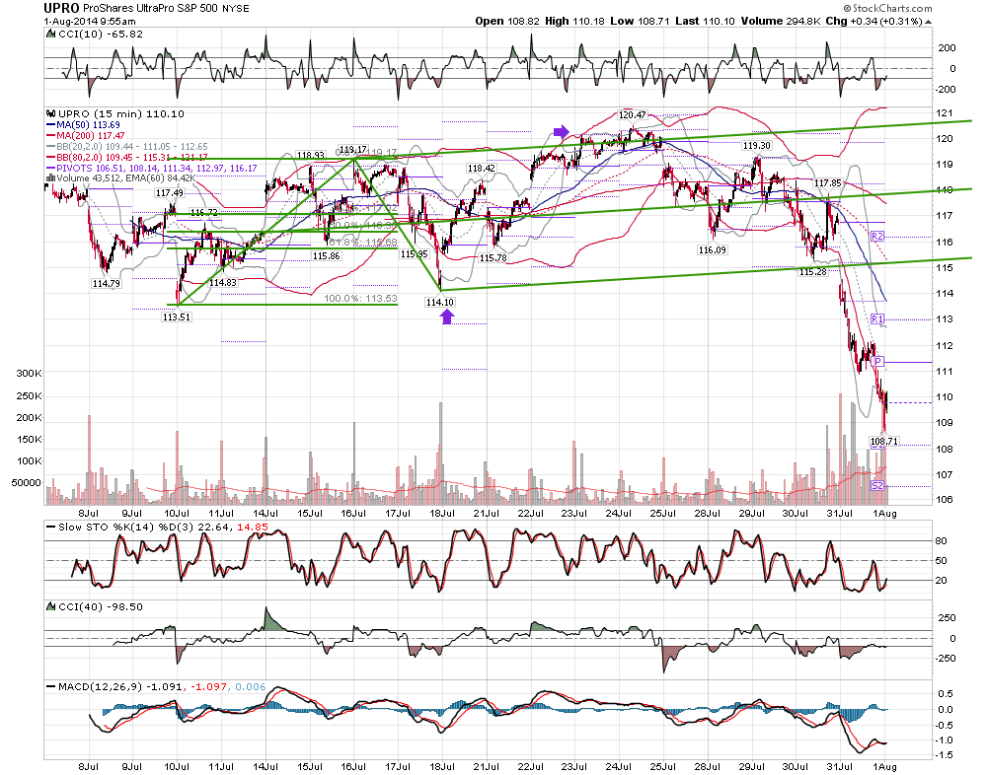Click the 100.0%: 113.53 Fibonacci label
The image size is (987, 775).
(x=360, y=298)
